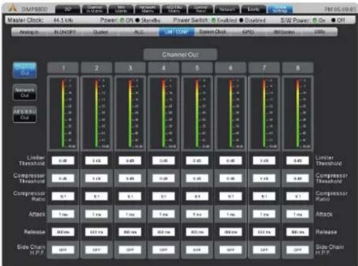Open channel 1 Limiter Threshold value

pyautogui.click(x=63, y=161)
